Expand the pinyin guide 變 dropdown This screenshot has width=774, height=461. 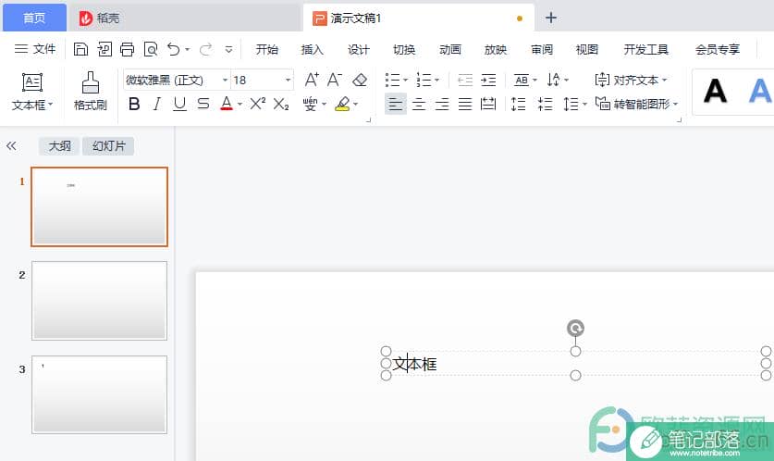(325, 104)
